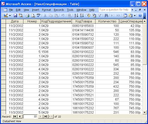Click the Find binoculars icon

tap(106, 16)
